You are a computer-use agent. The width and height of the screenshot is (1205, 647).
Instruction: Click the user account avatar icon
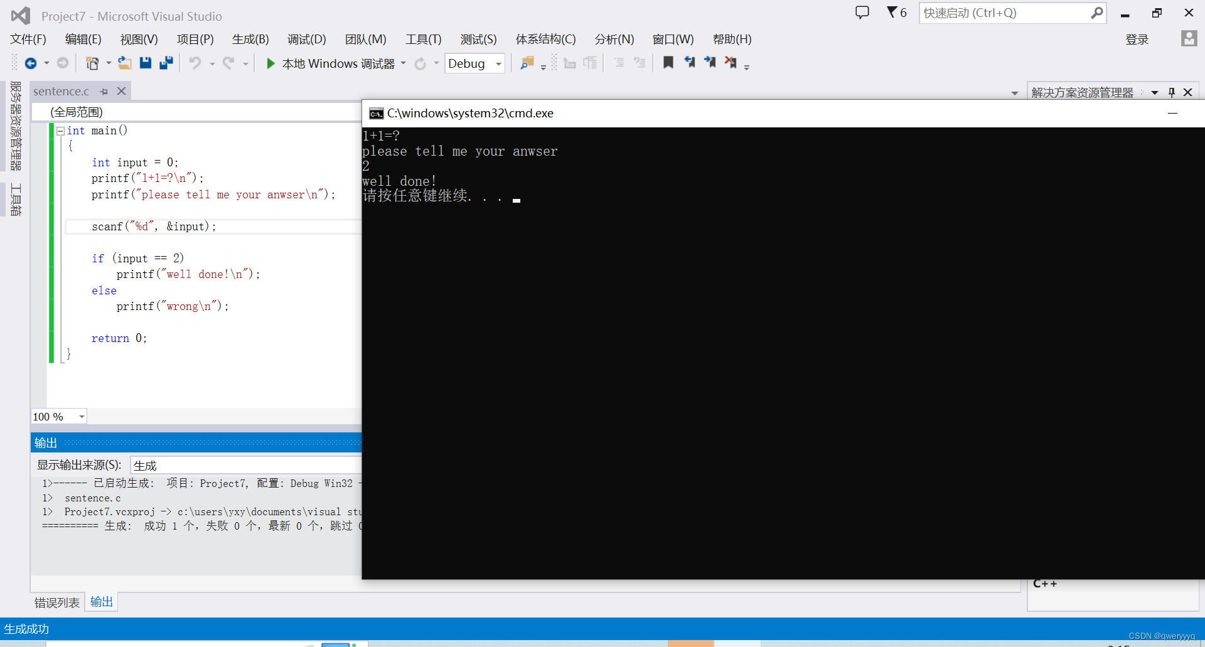pyautogui.click(x=1189, y=39)
